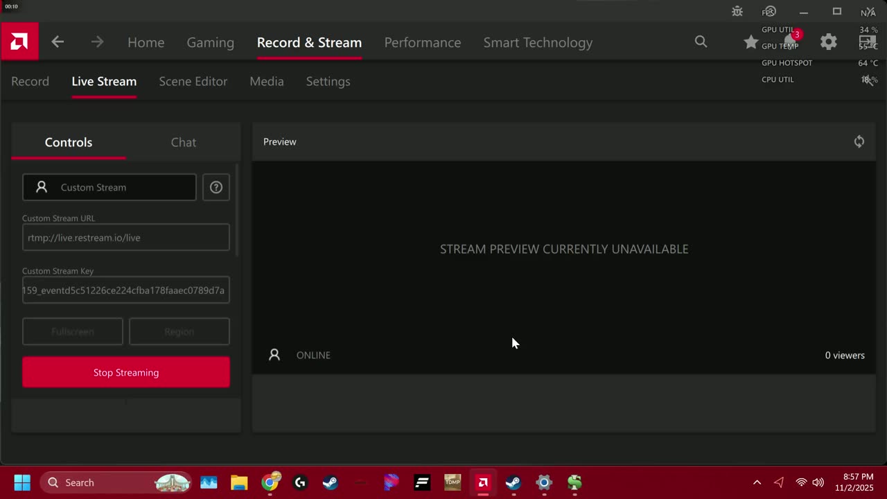This screenshot has width=887, height=499.
Task: Click the Custom Stream URL field
Action: coord(126,237)
